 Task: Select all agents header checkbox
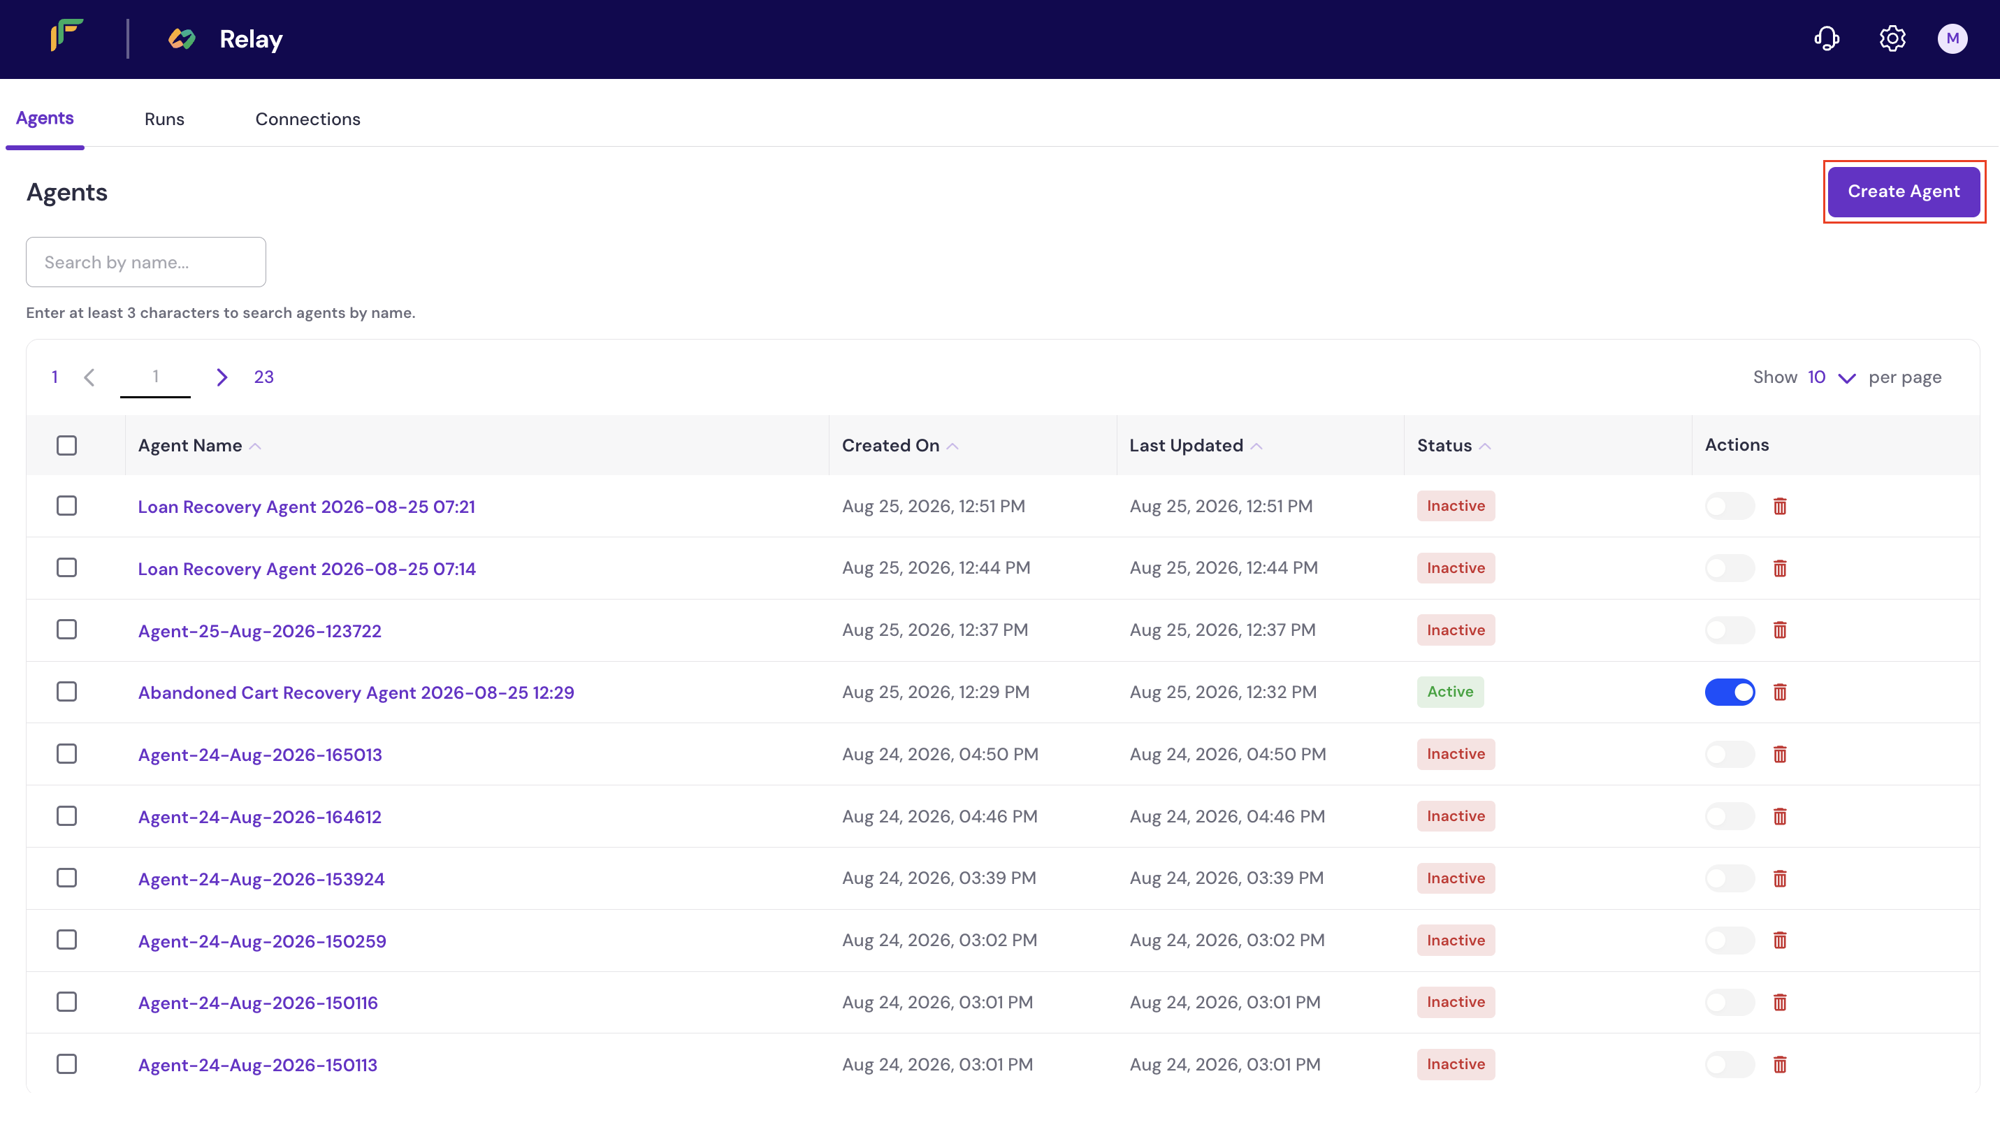pyautogui.click(x=67, y=446)
